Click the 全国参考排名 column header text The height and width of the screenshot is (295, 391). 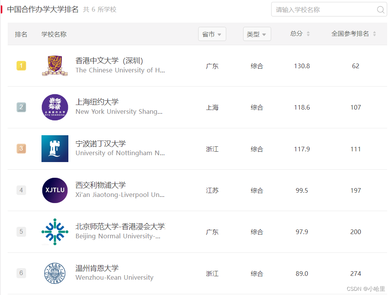(x=350, y=34)
